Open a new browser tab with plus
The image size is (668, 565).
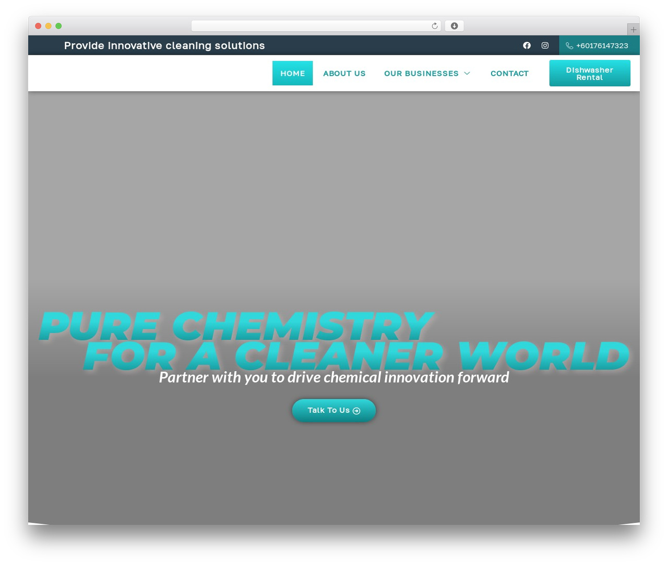click(x=633, y=30)
